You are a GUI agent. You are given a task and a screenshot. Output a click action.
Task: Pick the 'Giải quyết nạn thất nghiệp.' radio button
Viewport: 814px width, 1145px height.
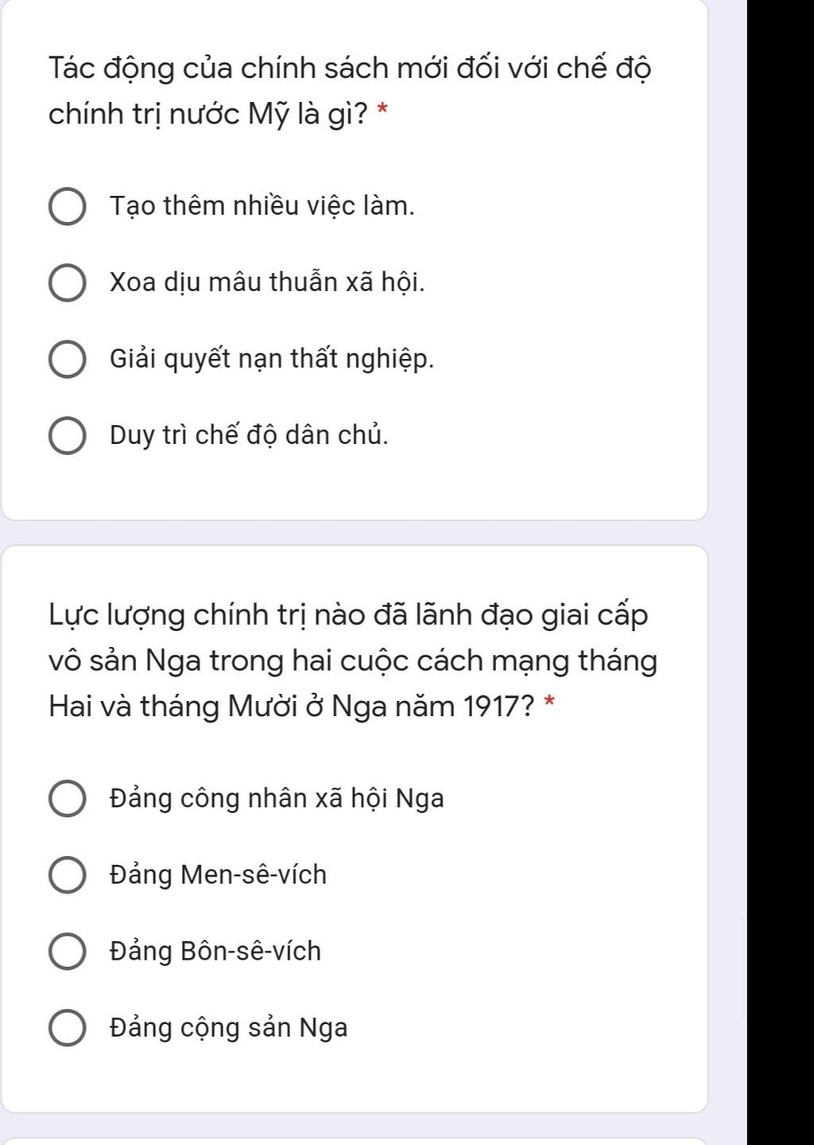pyautogui.click(x=68, y=360)
